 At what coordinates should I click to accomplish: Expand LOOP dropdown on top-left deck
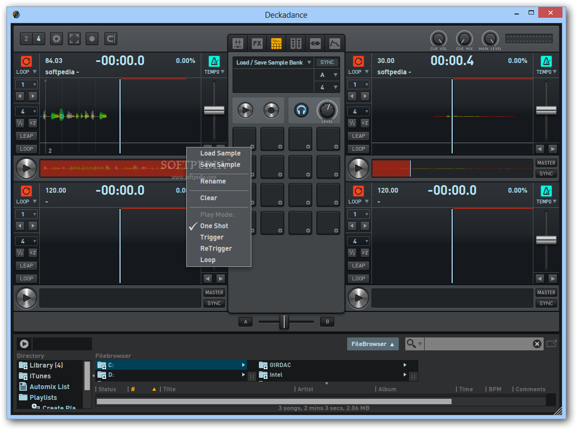(26, 72)
